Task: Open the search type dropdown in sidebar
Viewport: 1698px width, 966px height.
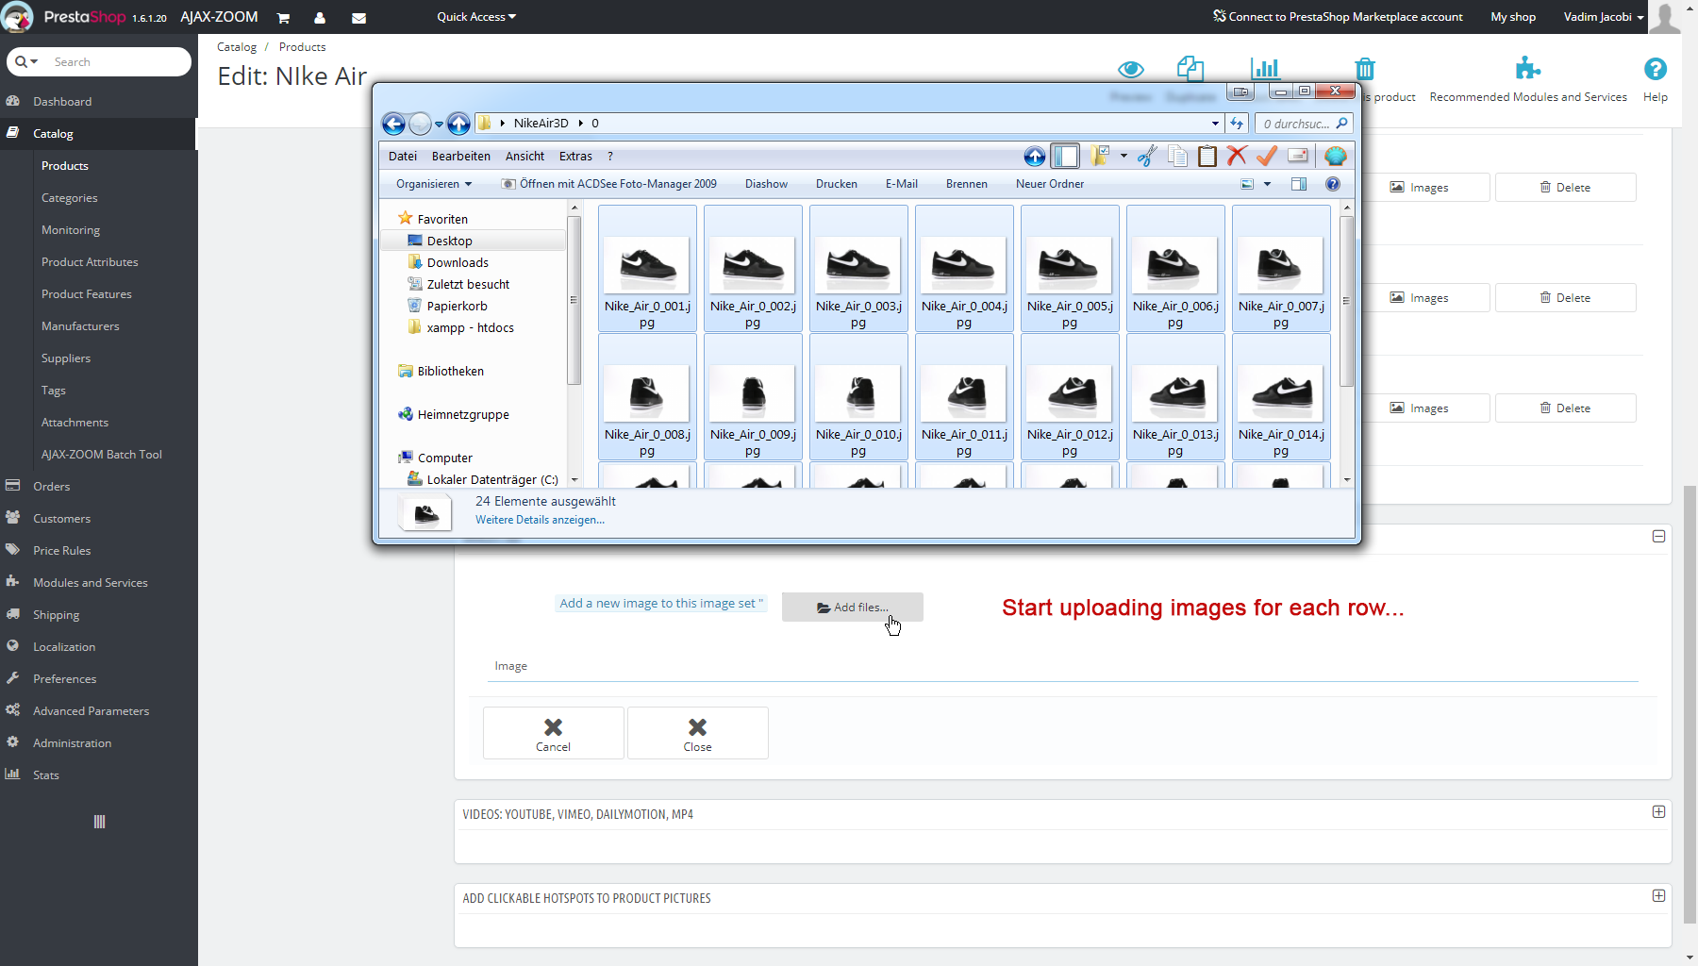Action: [27, 61]
